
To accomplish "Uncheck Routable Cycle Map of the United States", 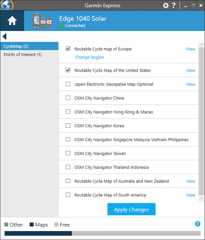I will (68, 70).
